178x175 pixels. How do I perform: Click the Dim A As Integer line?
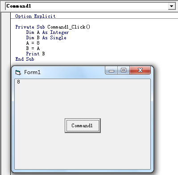(47, 32)
